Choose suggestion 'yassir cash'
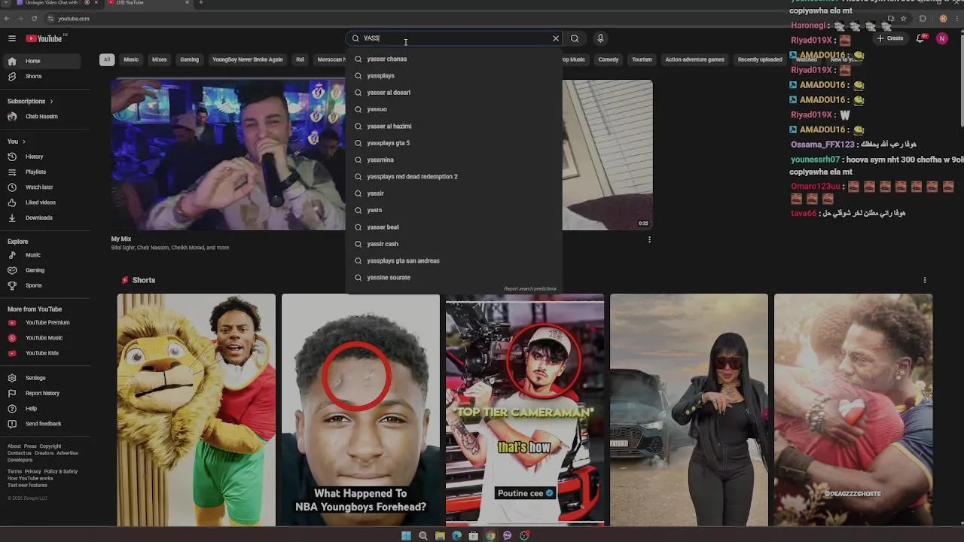 [453, 244]
